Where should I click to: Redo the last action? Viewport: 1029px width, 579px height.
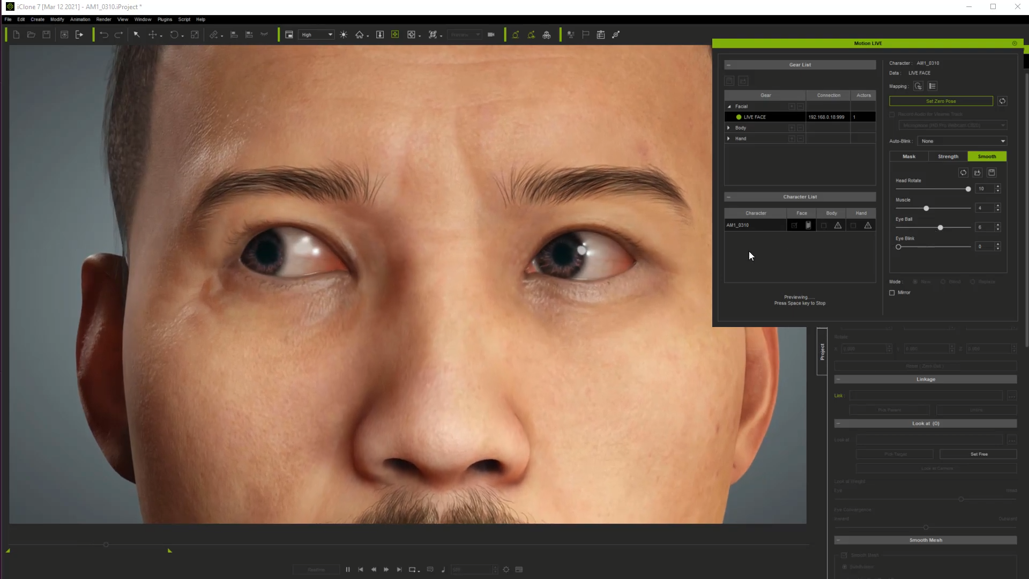point(119,35)
